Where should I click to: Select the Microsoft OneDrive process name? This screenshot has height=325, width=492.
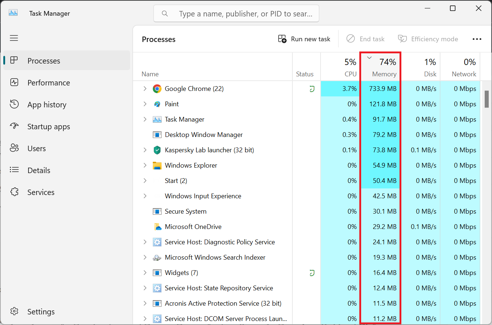[x=193, y=227]
